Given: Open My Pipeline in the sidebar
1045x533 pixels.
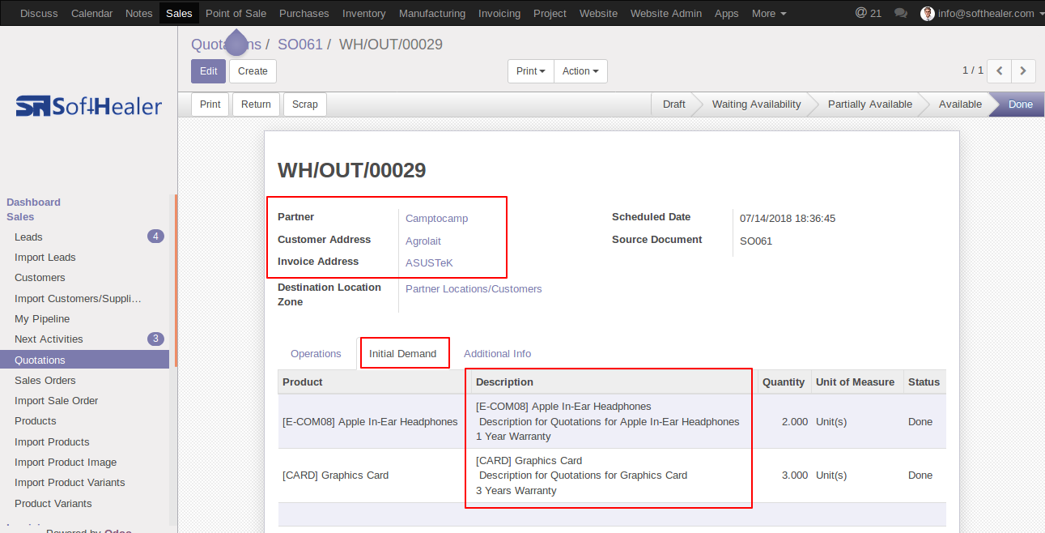Looking at the screenshot, I should coord(85,319).
